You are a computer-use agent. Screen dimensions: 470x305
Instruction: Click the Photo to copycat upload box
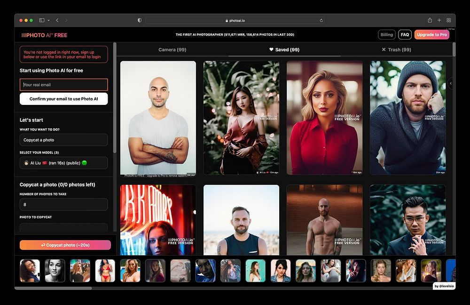click(63, 227)
